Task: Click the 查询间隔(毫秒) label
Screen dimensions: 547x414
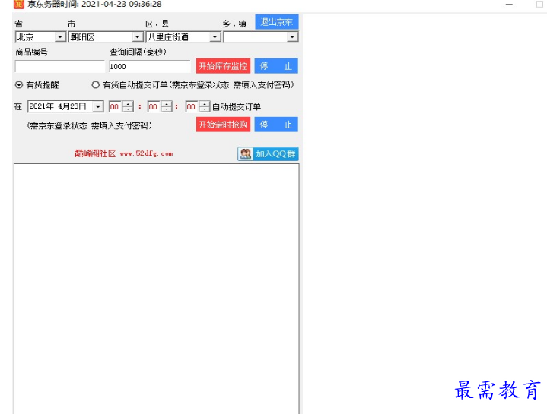Action: [x=138, y=52]
